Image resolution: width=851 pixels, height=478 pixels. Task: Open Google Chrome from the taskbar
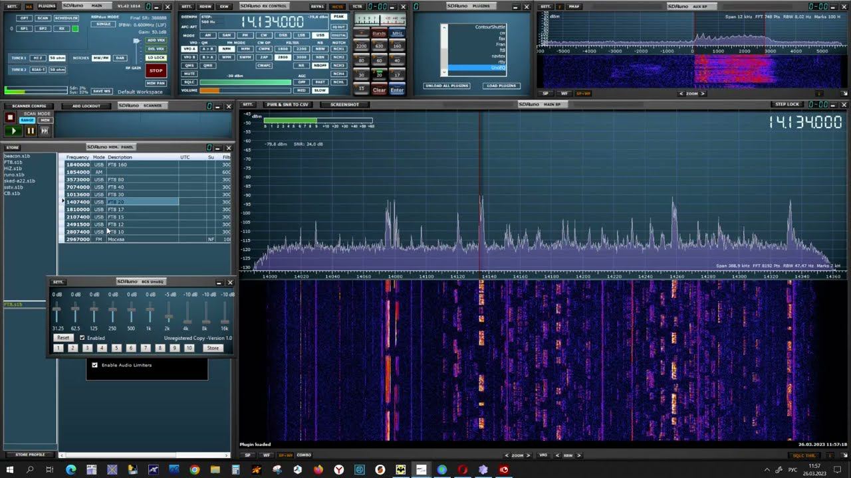click(x=194, y=469)
